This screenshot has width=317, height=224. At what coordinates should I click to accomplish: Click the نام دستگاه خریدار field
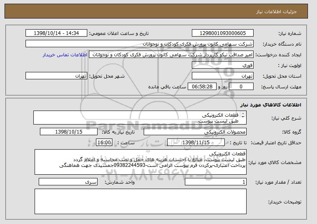coord(140,44)
